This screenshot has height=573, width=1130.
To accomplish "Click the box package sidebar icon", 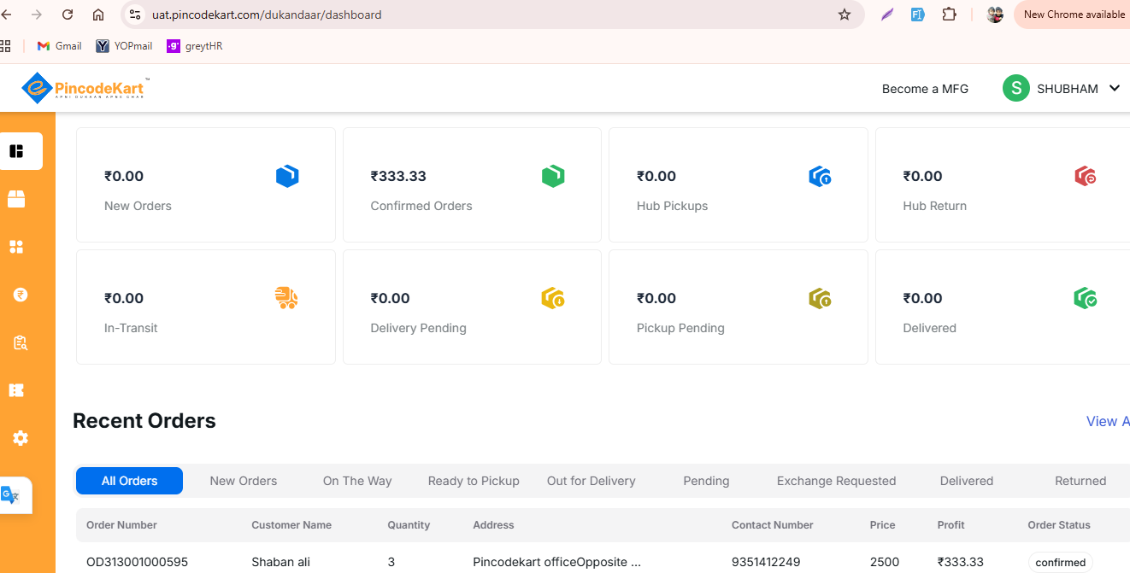I will tap(16, 199).
